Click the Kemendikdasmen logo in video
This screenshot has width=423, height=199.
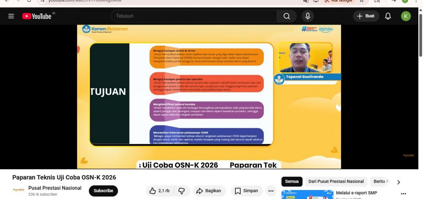[x=105, y=29]
